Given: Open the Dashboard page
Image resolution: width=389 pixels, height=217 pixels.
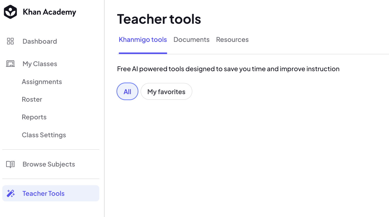Looking at the screenshot, I should pyautogui.click(x=40, y=41).
